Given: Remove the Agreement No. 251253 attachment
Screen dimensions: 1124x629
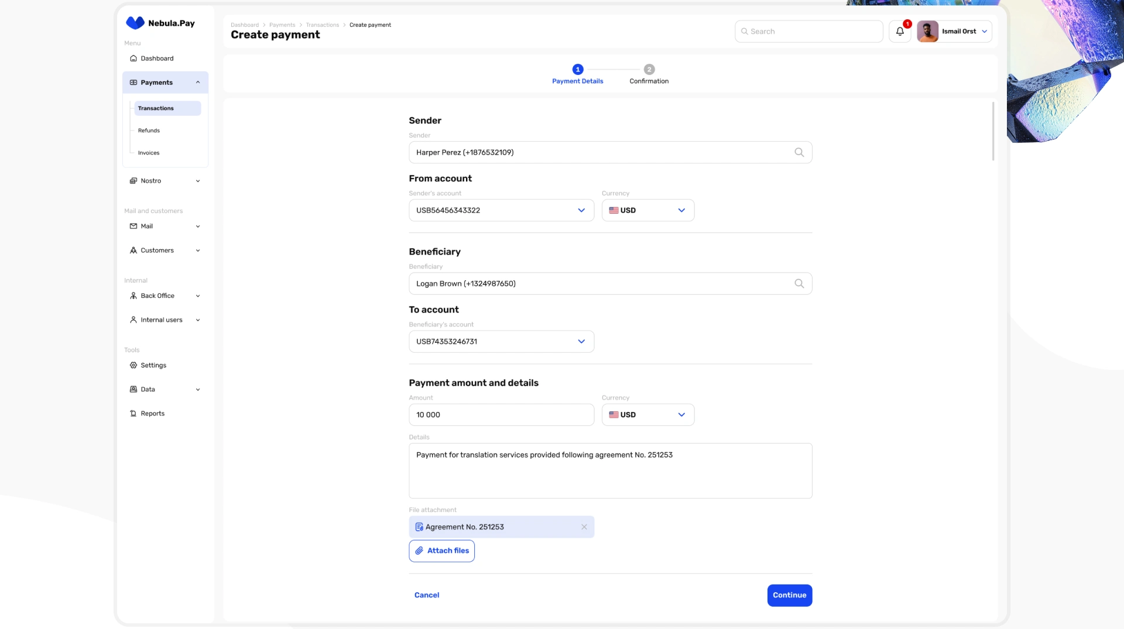Looking at the screenshot, I should 584,527.
